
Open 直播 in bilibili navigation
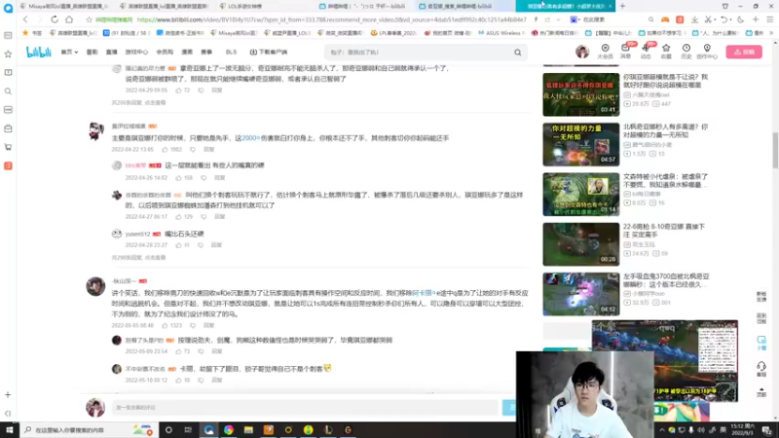111,53
